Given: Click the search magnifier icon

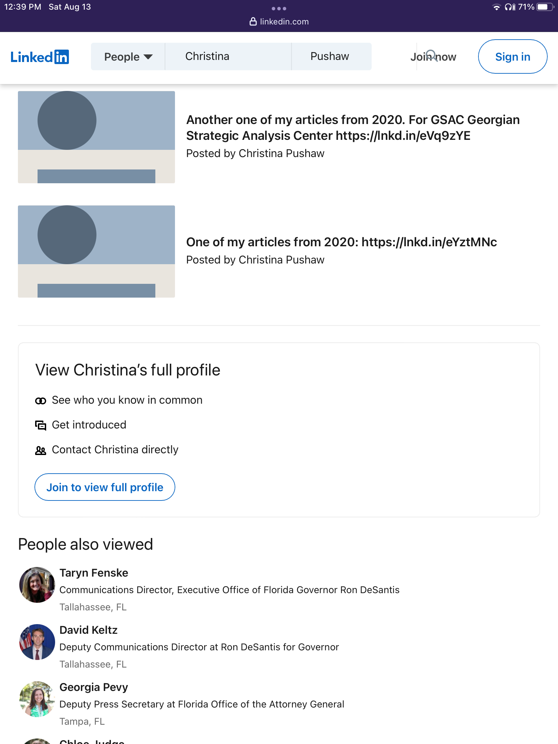Looking at the screenshot, I should [432, 55].
